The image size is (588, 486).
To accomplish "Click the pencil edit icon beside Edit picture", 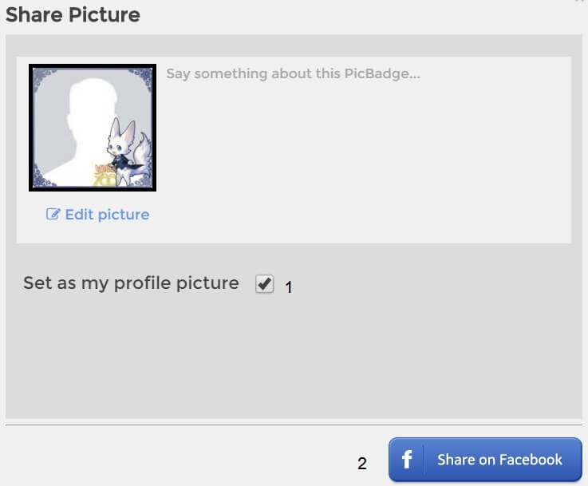I will (x=53, y=214).
